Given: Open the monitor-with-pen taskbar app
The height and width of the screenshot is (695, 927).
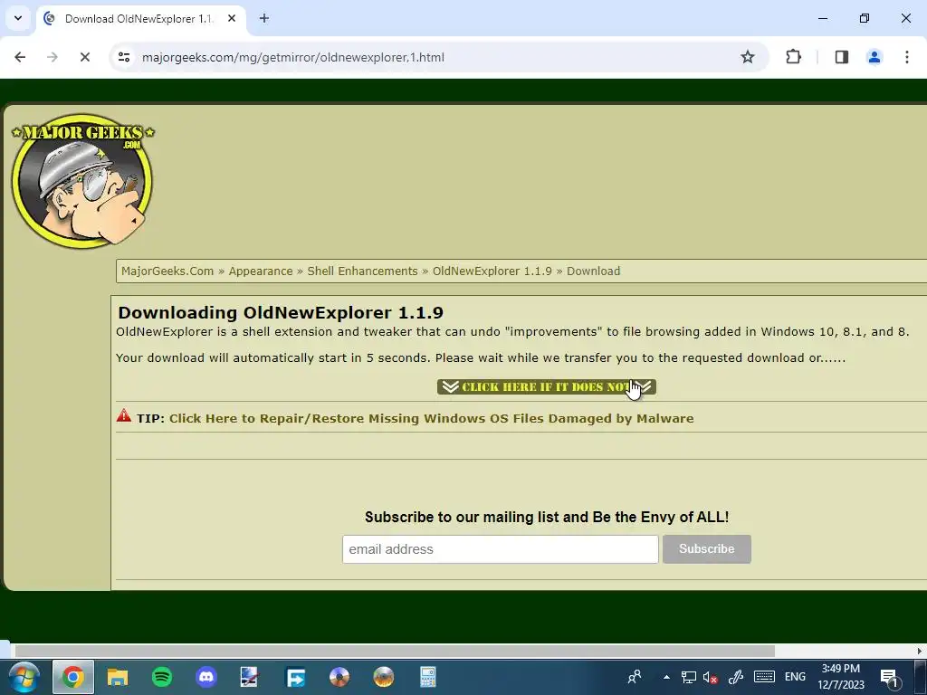Looking at the screenshot, I should pos(250,677).
